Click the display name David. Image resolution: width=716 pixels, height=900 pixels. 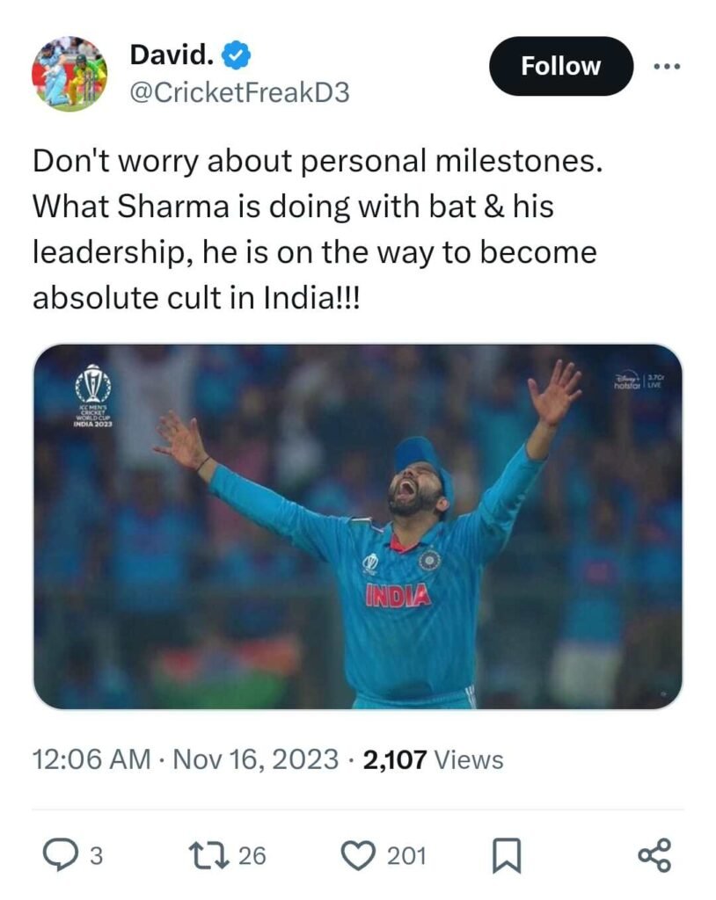(172, 55)
